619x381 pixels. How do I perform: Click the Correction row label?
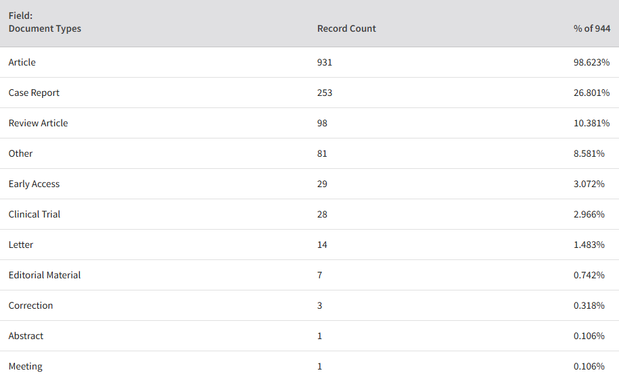(31, 305)
